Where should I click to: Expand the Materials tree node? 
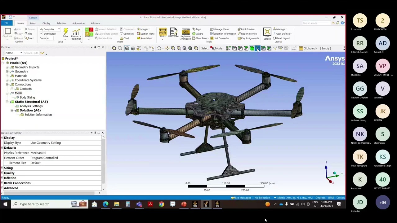click(7, 76)
